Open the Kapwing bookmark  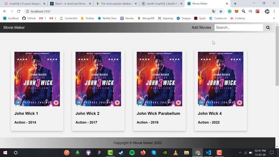pos(166,18)
